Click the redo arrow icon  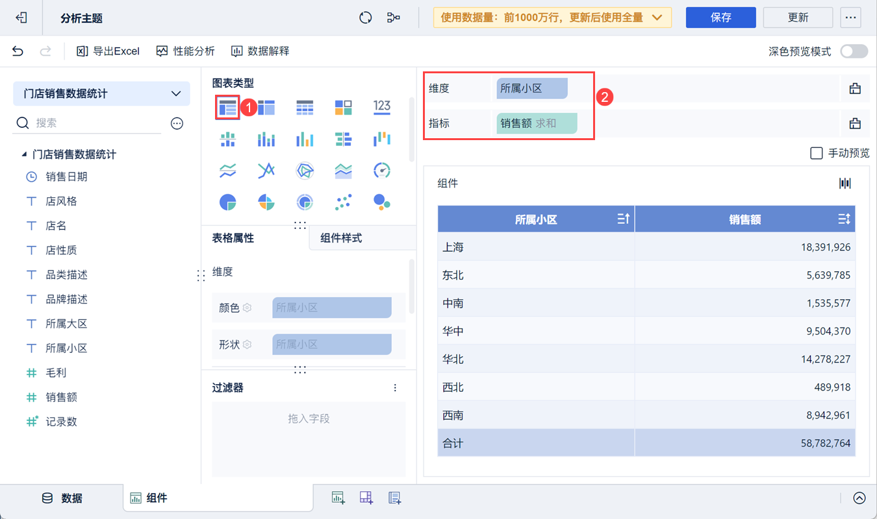tap(45, 51)
